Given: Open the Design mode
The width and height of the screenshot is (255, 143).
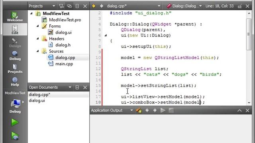Looking at the screenshot, I should pyautogui.click(x=15, y=43).
